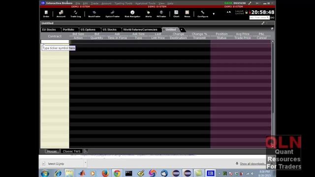Open the Trade menu
Screen dimensions: 315x177
(94, 3)
